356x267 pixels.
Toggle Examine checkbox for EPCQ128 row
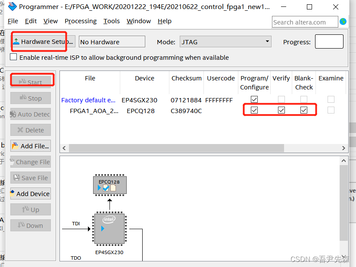(331, 110)
